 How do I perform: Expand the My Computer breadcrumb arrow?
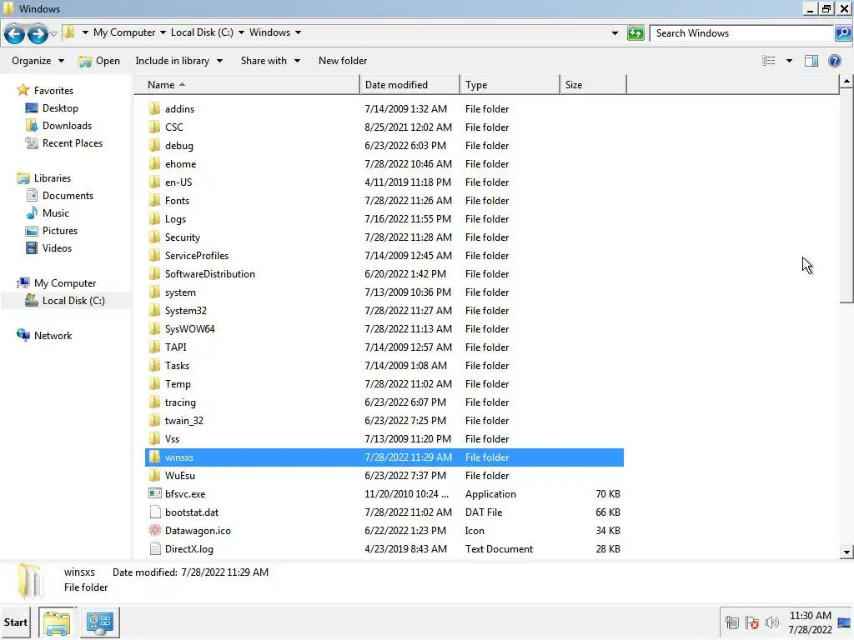[x=163, y=32]
